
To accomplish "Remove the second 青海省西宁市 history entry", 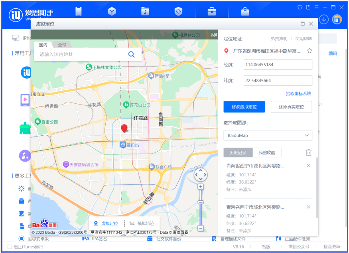I will pos(308,207).
